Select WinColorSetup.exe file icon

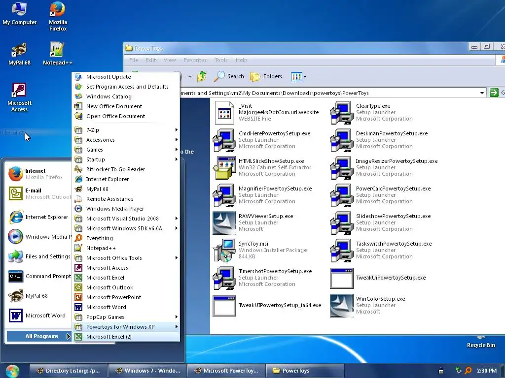[x=342, y=306]
